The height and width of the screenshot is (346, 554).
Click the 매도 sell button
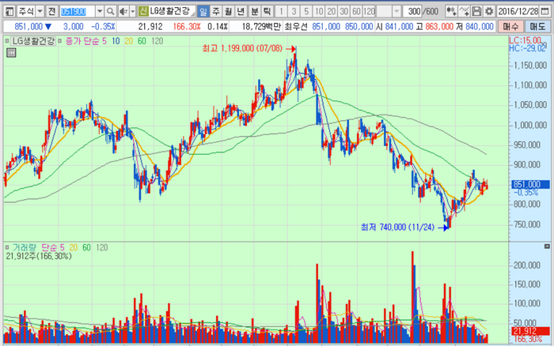click(x=538, y=26)
